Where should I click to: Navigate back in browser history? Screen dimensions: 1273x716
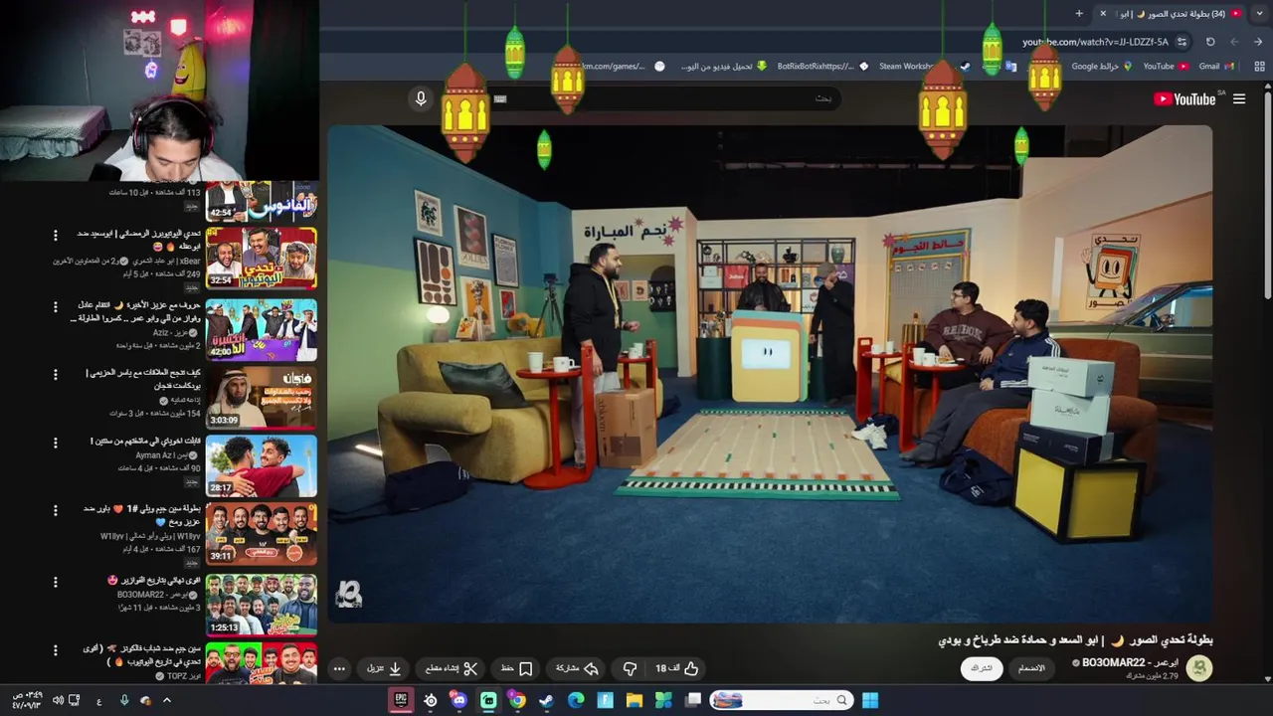1258,42
